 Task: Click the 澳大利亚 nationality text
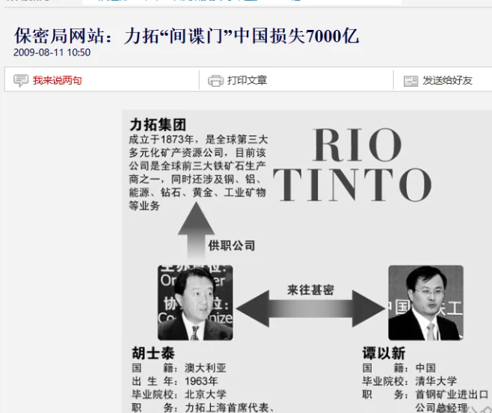pos(205,368)
